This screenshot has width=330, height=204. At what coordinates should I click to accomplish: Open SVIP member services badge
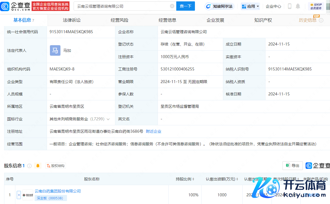tap(316, 6)
